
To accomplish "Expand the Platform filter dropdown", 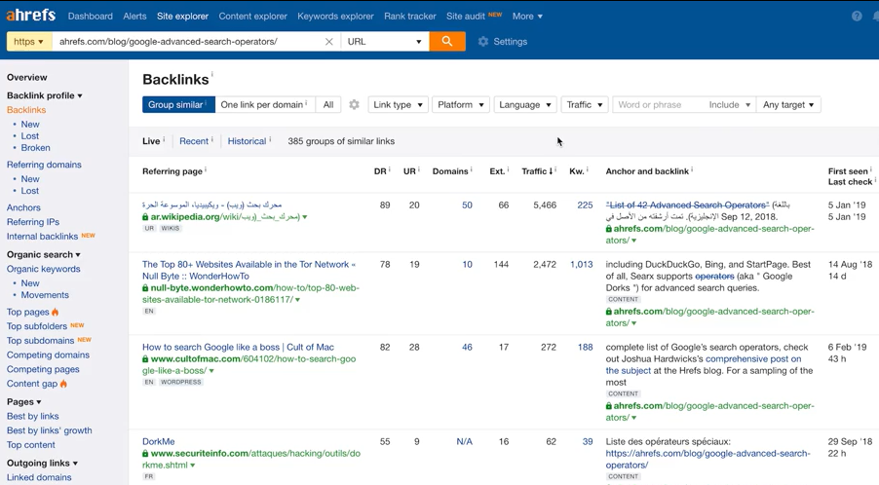I will pos(460,105).
